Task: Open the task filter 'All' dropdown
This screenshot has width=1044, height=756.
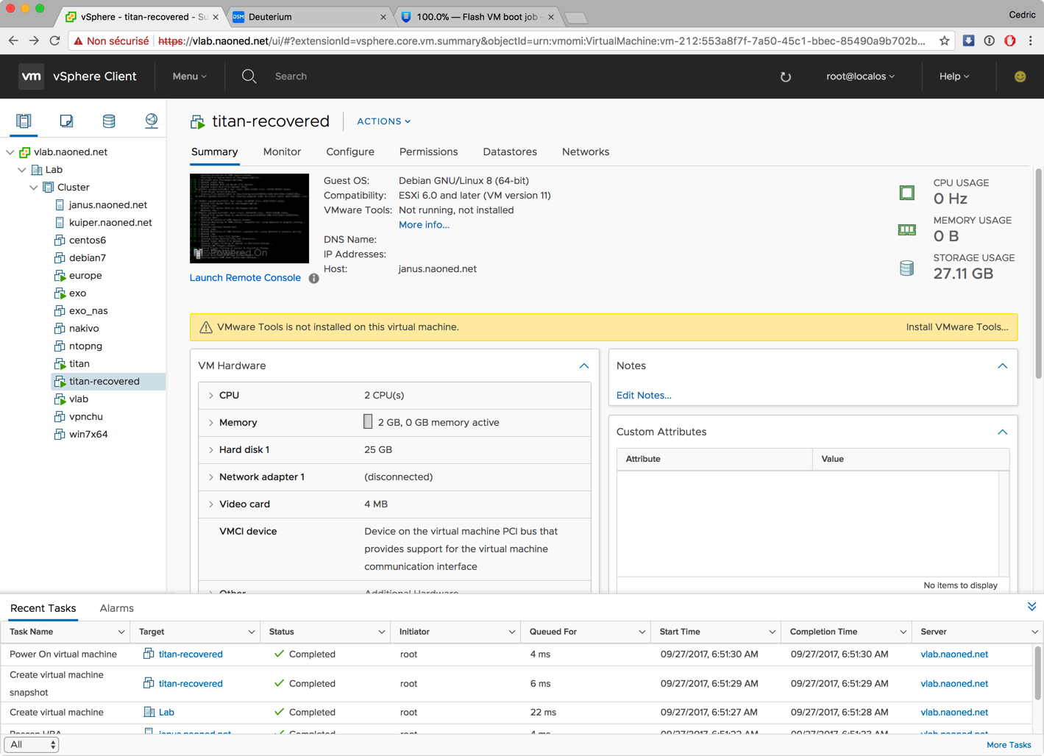Action: click(32, 744)
